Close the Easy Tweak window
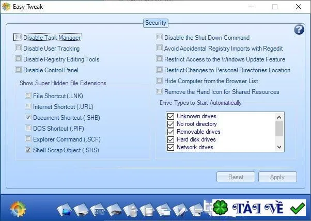 pyautogui.click(x=299, y=7)
